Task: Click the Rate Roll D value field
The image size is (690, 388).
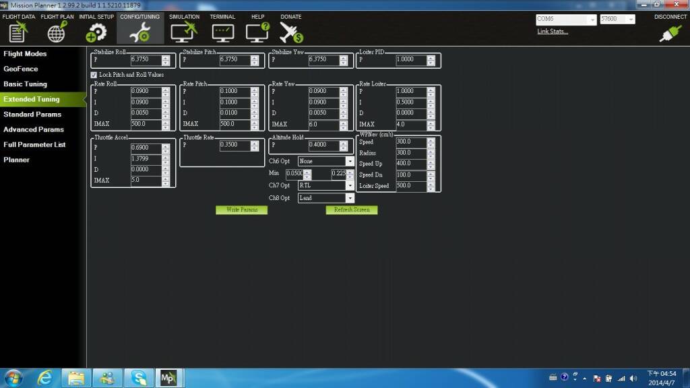Action: tap(146, 113)
